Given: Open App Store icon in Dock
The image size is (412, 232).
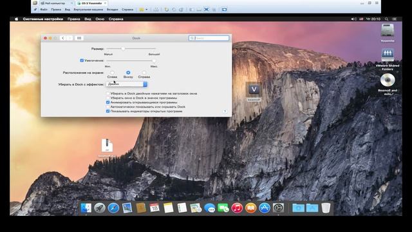Looking at the screenshot, I should pos(265,208).
